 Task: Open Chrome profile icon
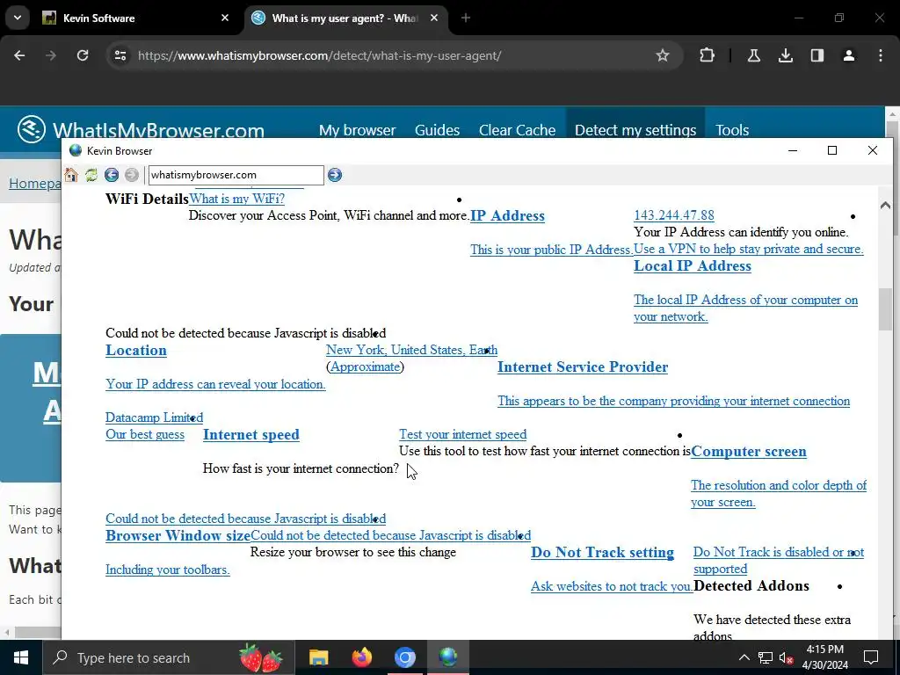pos(848,55)
